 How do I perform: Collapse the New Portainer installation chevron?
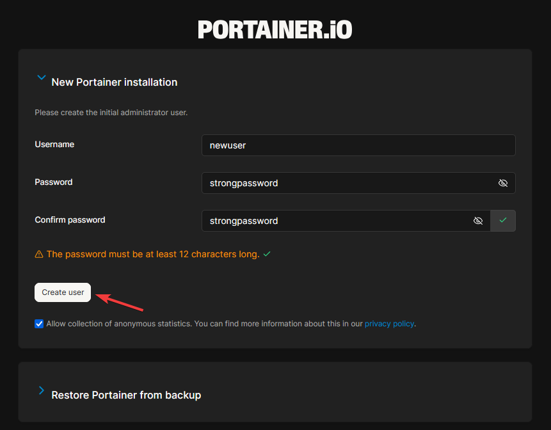[x=42, y=78]
